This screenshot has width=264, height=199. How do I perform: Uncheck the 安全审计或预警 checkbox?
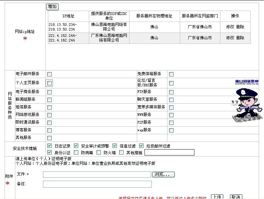[x=76, y=146]
